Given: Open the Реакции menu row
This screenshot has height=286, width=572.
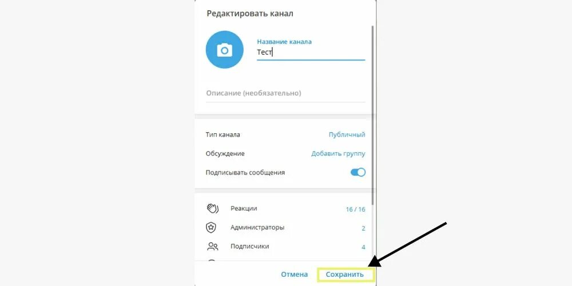Looking at the screenshot, I should point(285,209).
